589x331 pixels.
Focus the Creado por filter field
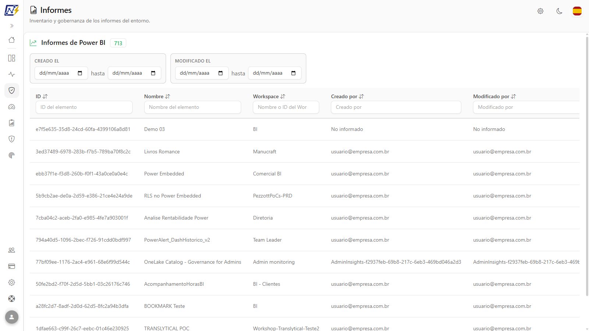pos(396,107)
